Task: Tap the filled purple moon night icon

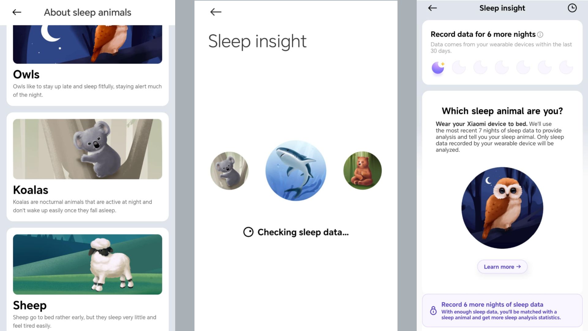Action: [438, 67]
